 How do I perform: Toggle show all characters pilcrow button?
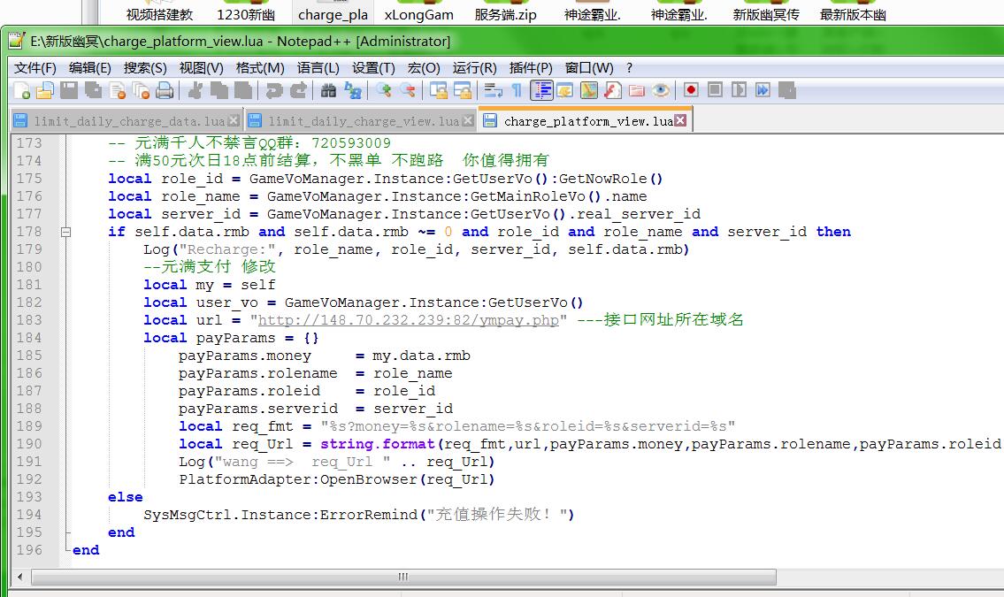(x=517, y=90)
